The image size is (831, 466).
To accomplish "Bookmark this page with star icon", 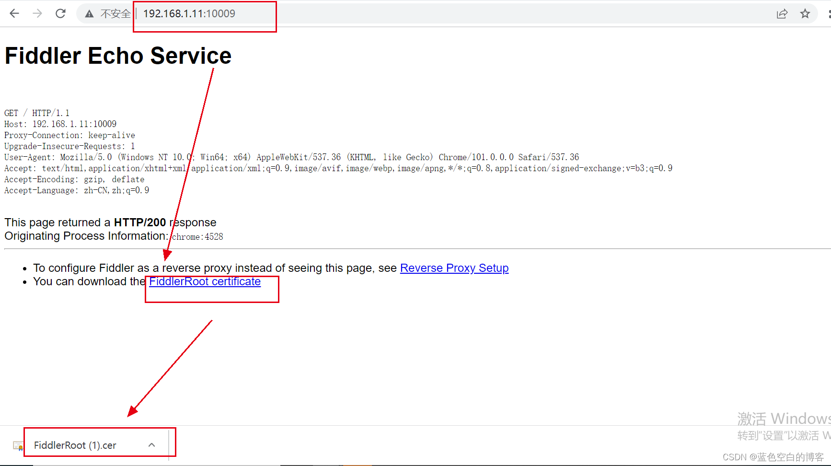I will 805,14.
